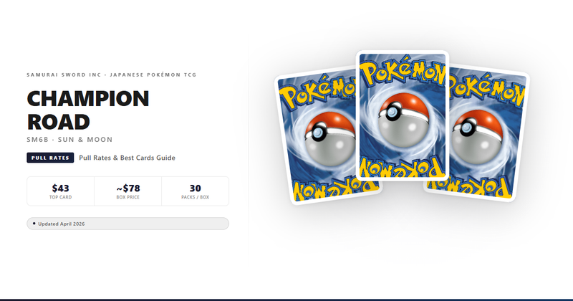Click the PULL RATES badge
573x301 pixels.
coord(50,158)
